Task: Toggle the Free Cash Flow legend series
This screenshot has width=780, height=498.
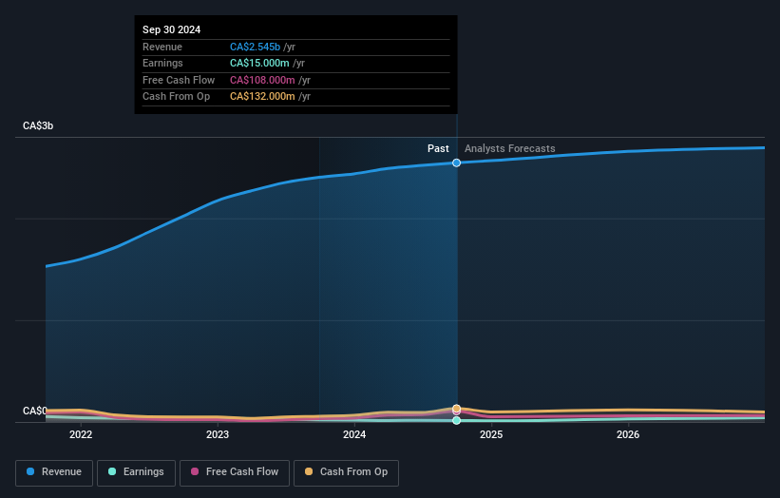Action: [x=235, y=472]
